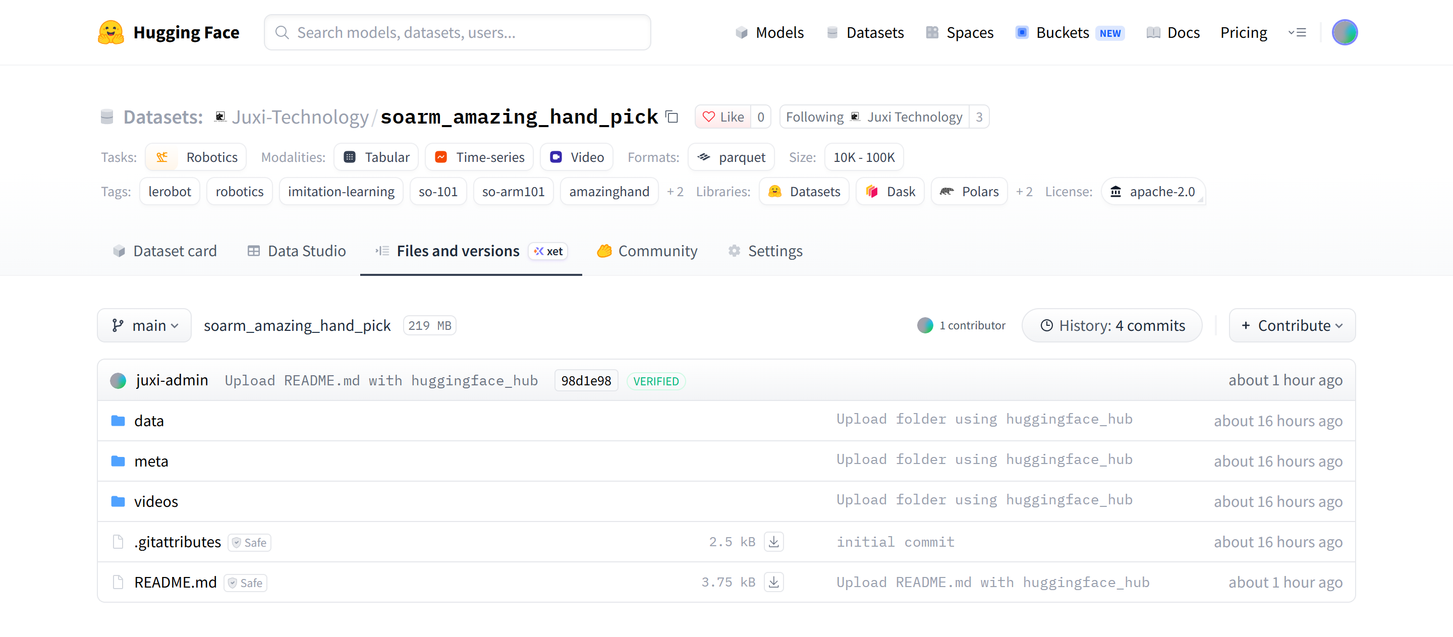
Task: Click the xet badge
Action: point(548,251)
